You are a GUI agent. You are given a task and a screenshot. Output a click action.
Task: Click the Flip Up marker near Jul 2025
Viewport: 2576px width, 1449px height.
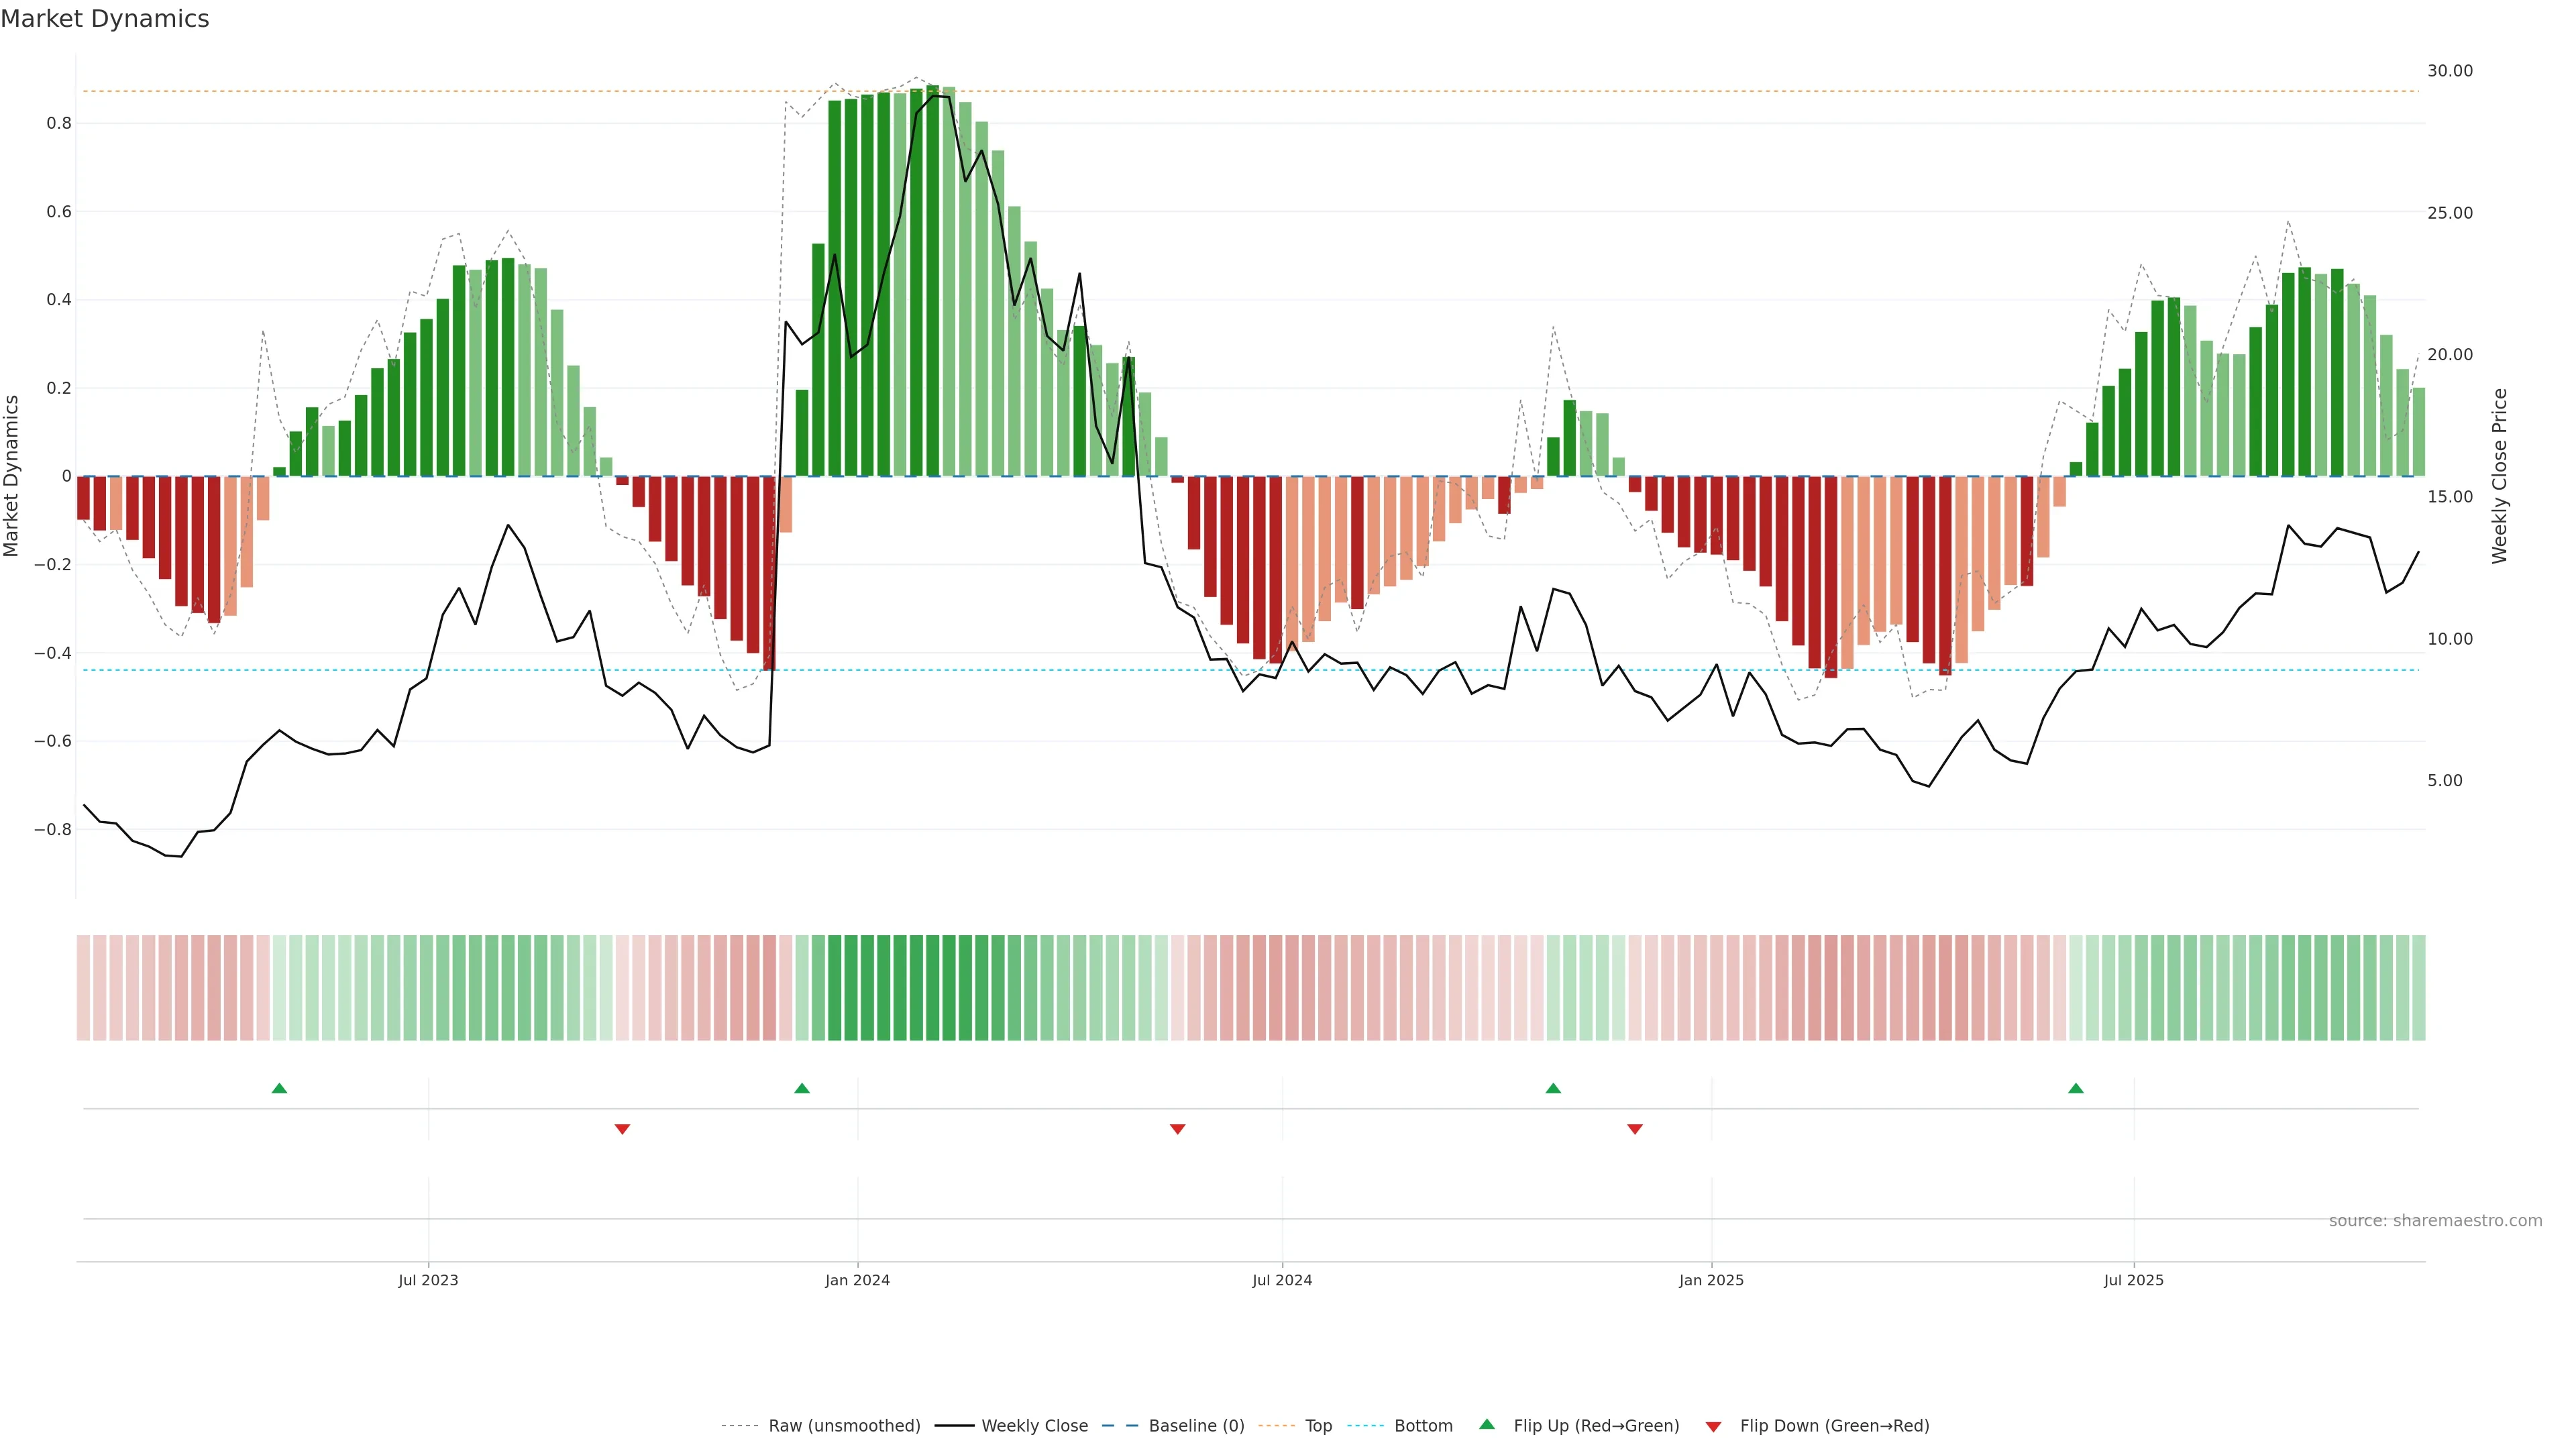point(2076,1088)
